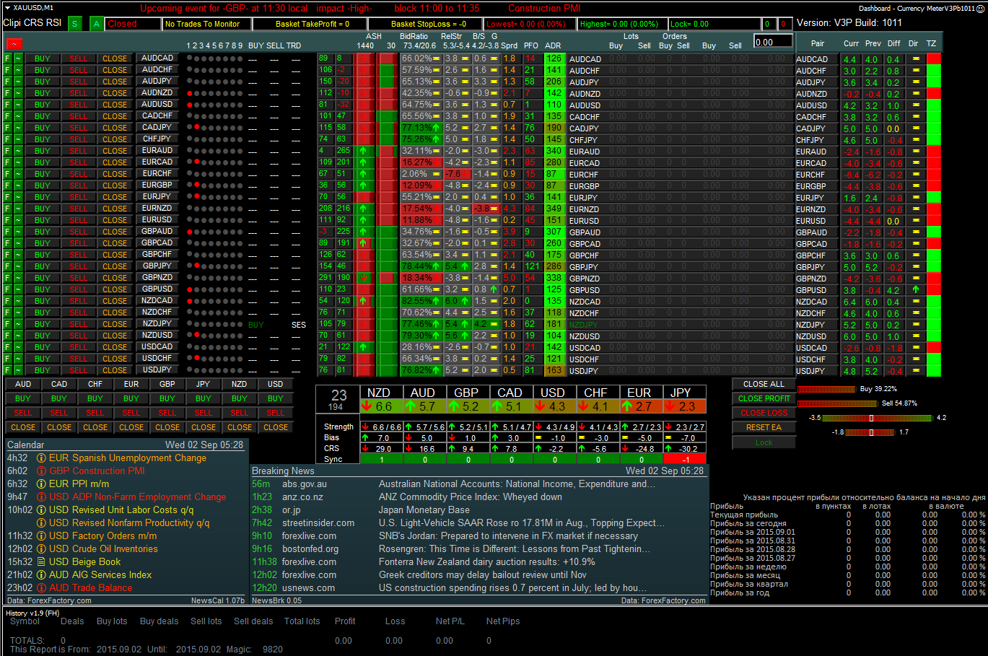
Task: Toggle the F button on CHFJPY row
Action: coord(8,139)
